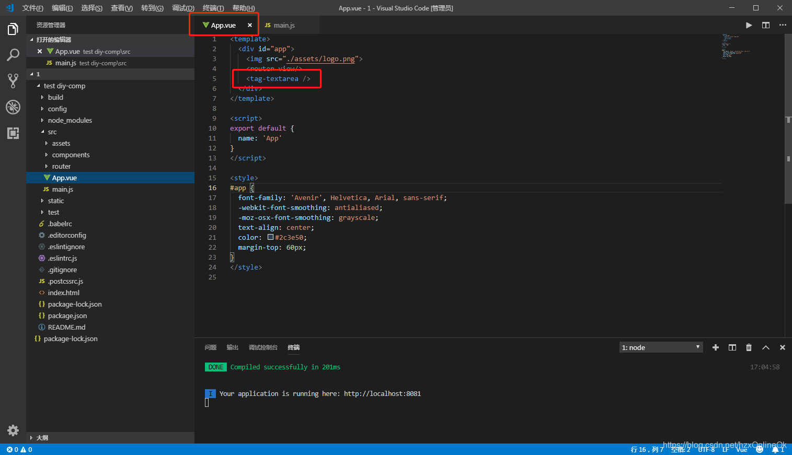Change encoding via UTF-8 status item
Screen dimensions: 792x455
[x=706, y=449]
